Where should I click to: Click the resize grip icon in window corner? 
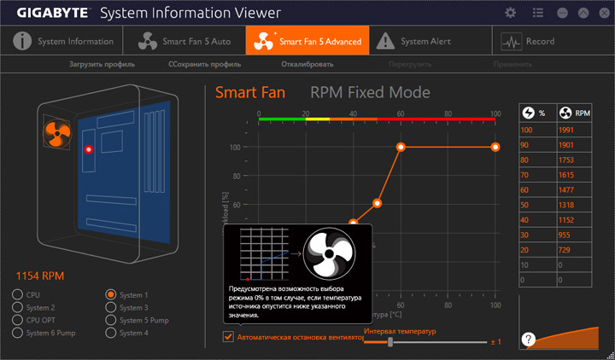(x=610, y=355)
